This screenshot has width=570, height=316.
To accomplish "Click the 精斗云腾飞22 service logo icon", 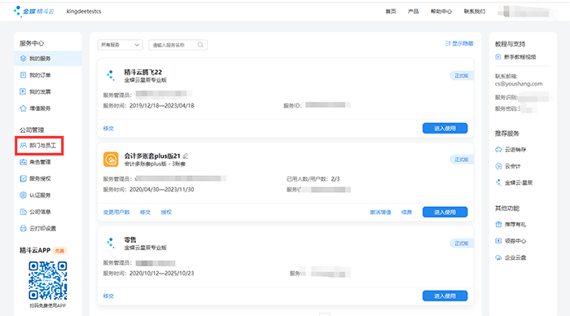I will pyautogui.click(x=111, y=75).
